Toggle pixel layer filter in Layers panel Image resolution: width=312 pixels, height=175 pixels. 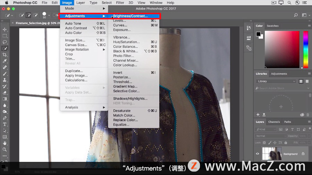click(280, 129)
